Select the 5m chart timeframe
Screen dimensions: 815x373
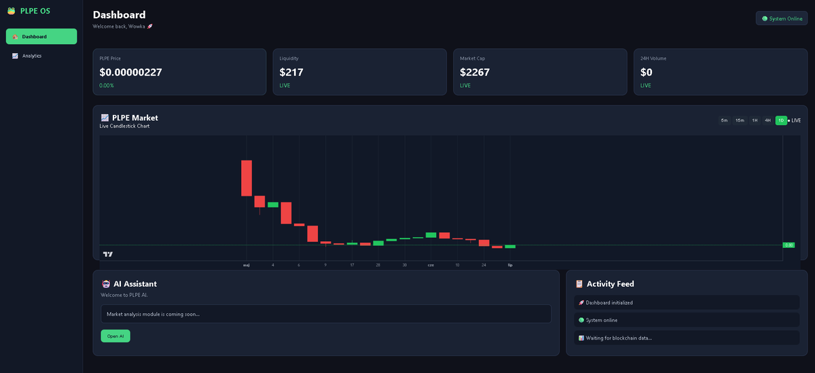[x=725, y=120]
